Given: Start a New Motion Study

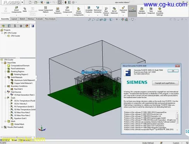Looking at the screenshot, I should point(106,11).
